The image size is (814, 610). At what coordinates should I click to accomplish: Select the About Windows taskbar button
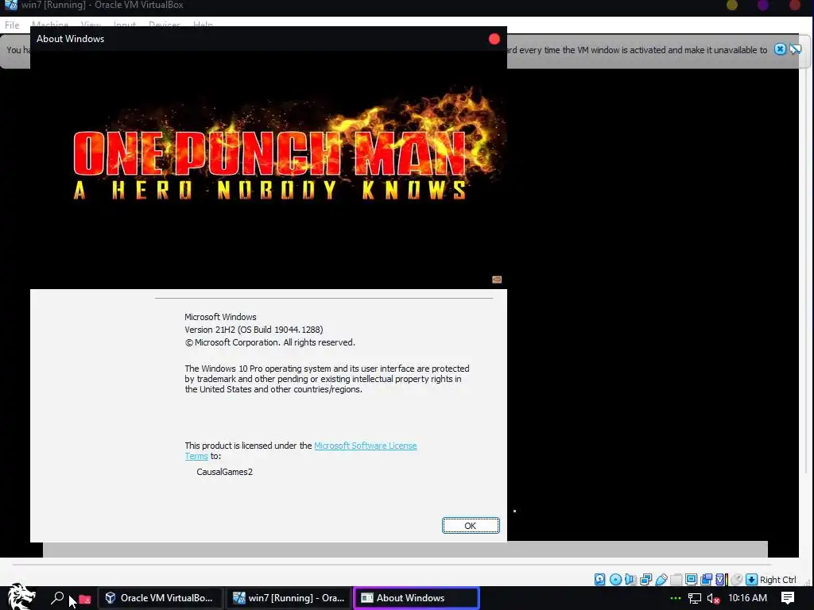pyautogui.click(x=417, y=598)
